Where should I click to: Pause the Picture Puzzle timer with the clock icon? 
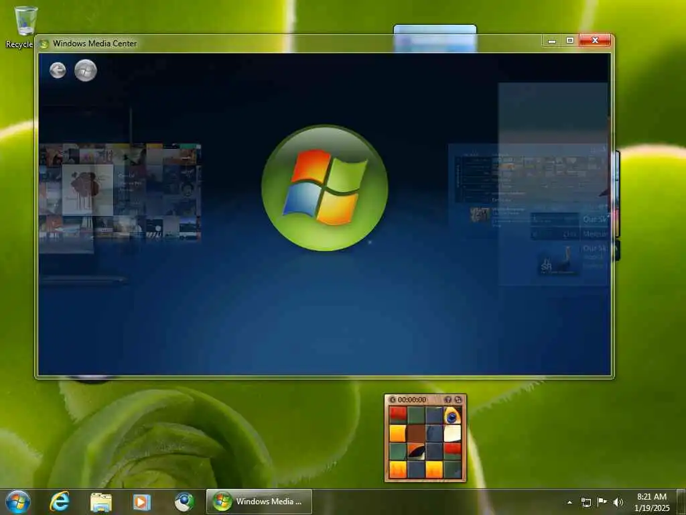393,400
